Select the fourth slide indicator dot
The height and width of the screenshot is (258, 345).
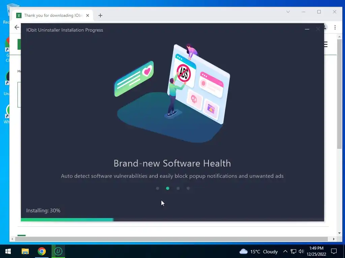coord(188,188)
